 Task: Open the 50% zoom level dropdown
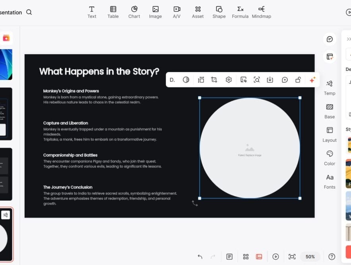tap(310, 257)
